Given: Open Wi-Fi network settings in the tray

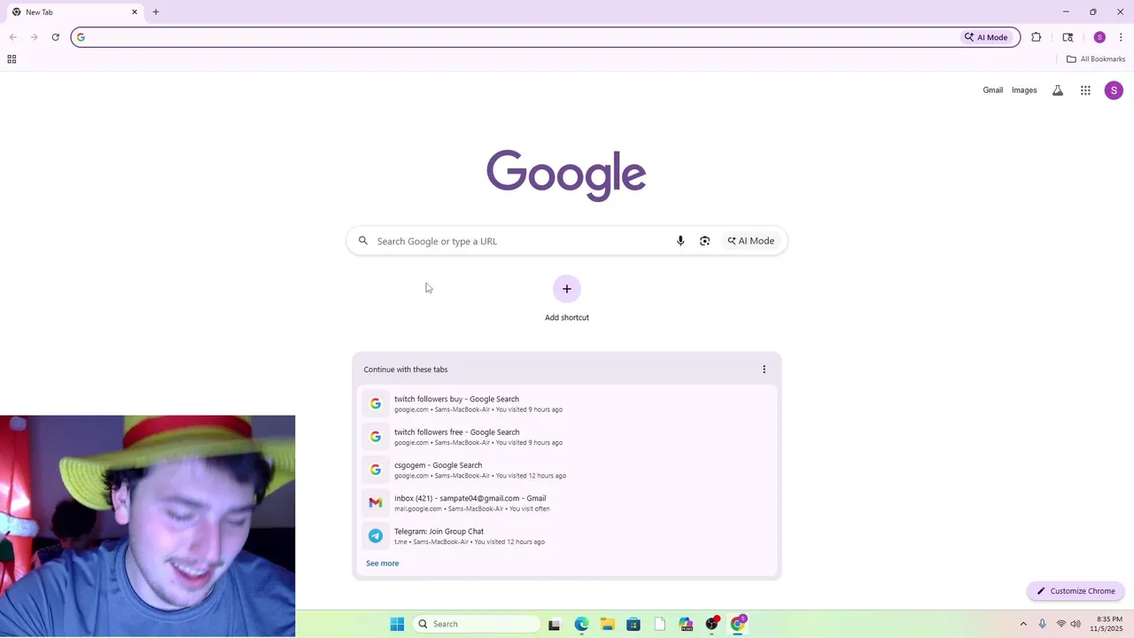Looking at the screenshot, I should coord(1061,624).
